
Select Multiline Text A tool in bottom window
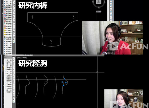tap(14, 99)
